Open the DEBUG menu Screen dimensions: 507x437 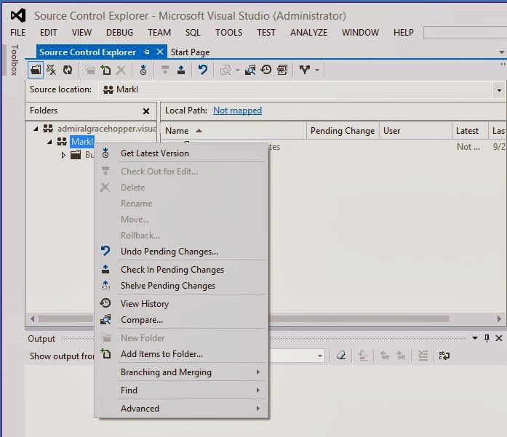point(119,33)
